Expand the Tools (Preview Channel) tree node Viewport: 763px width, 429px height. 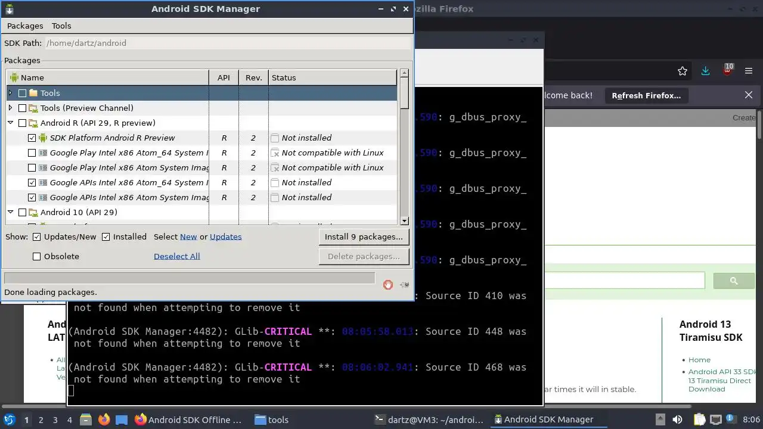(11, 108)
